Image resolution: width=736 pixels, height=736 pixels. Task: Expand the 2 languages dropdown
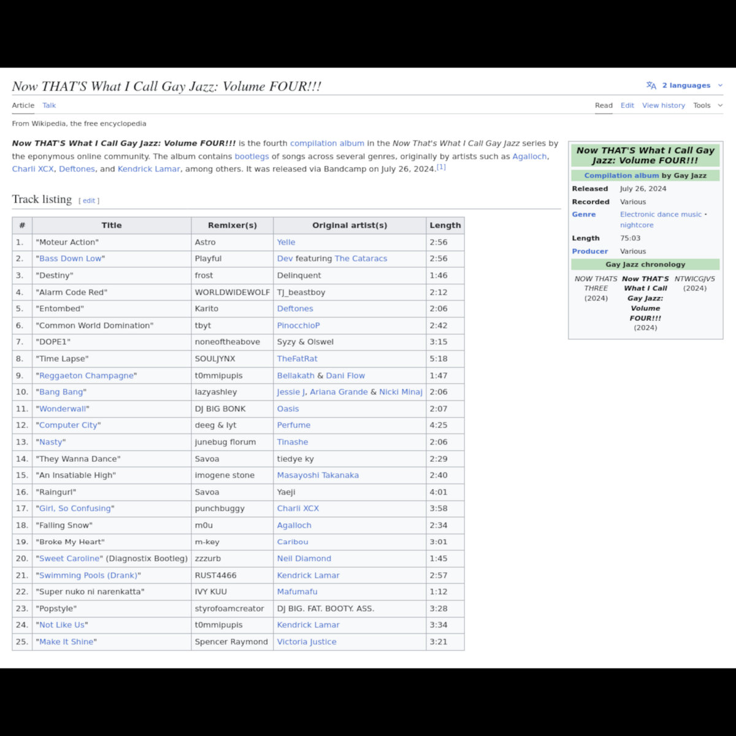coord(686,86)
